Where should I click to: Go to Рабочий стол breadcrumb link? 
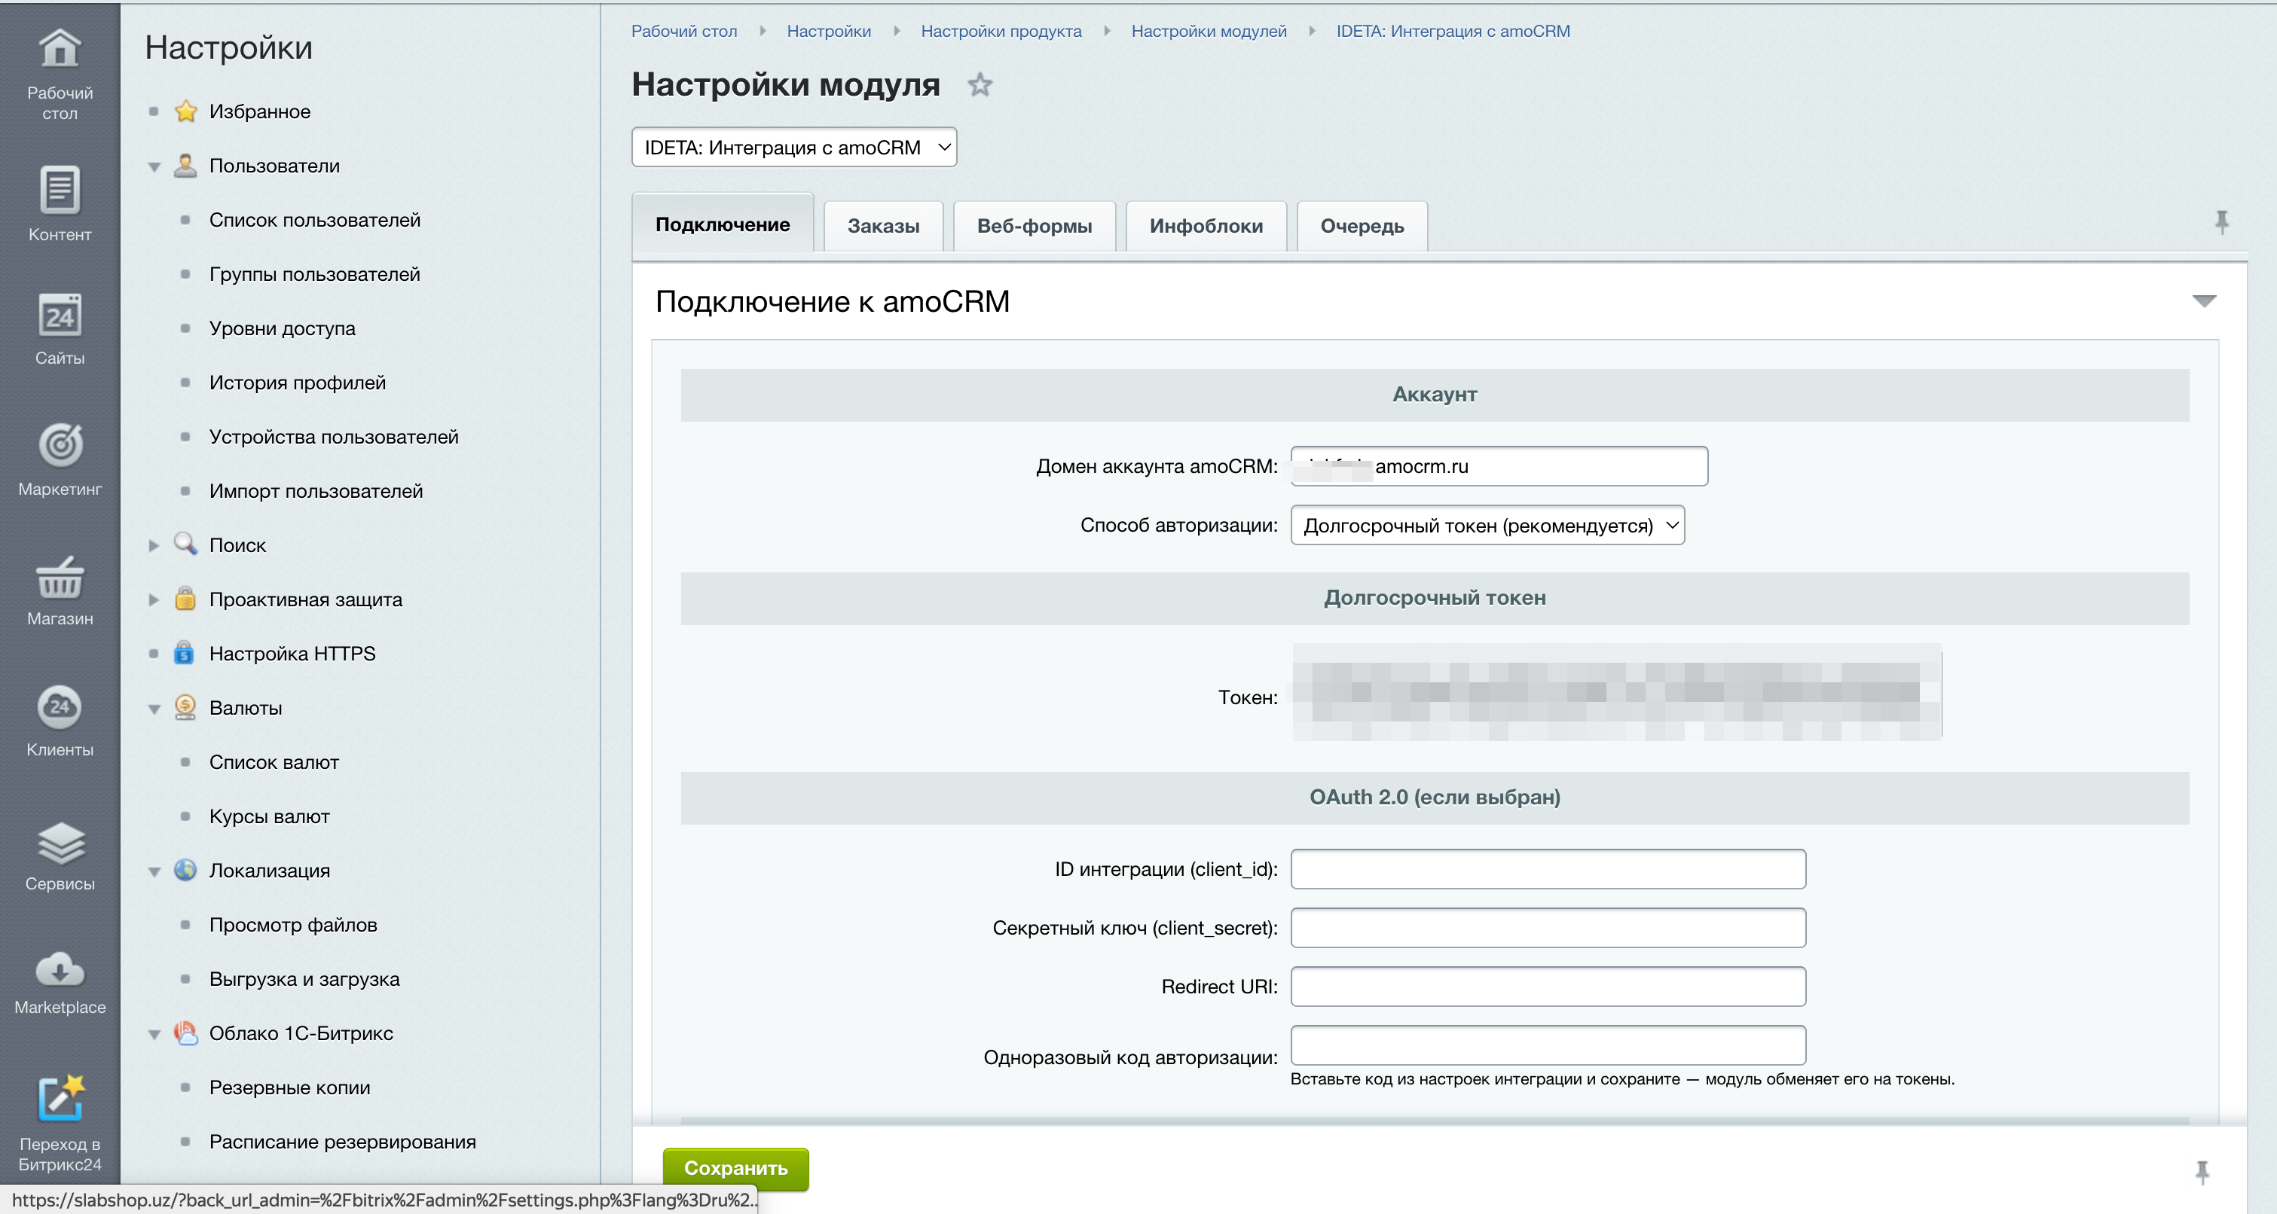click(683, 31)
